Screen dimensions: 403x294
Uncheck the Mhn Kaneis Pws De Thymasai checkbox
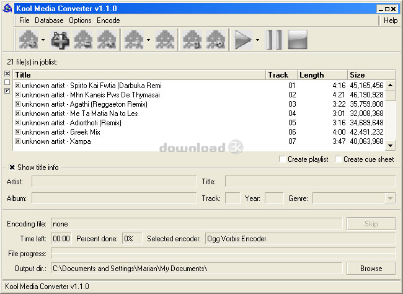tap(17, 94)
